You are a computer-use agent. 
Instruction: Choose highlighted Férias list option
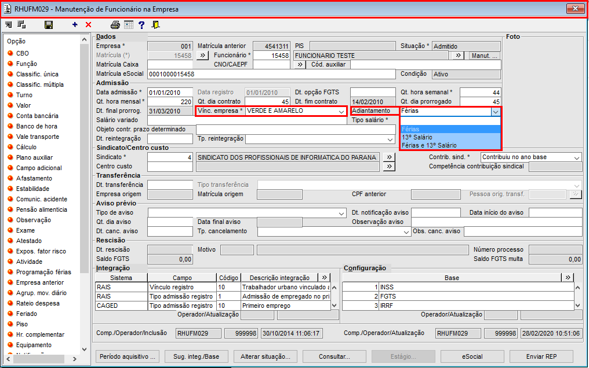450,129
